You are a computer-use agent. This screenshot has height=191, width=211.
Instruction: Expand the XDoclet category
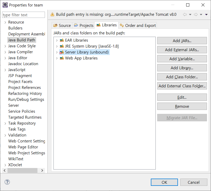coord(5,165)
